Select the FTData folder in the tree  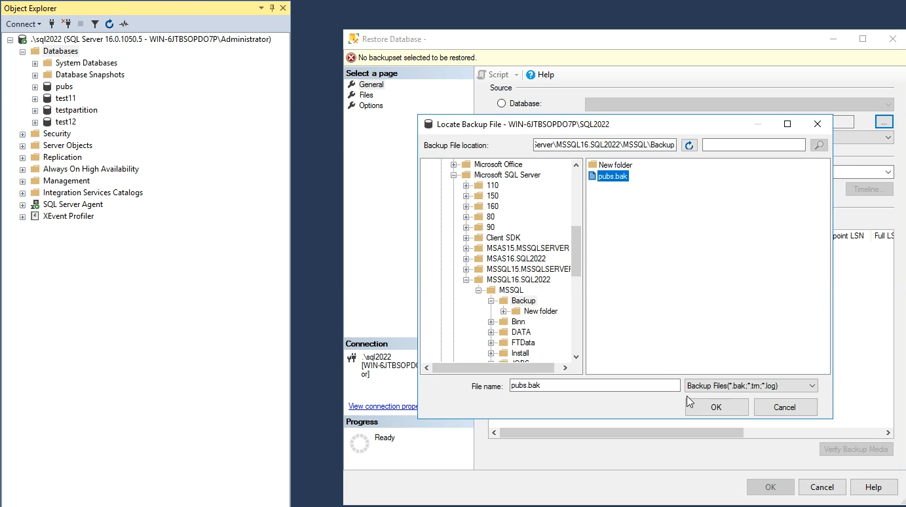pyautogui.click(x=523, y=343)
